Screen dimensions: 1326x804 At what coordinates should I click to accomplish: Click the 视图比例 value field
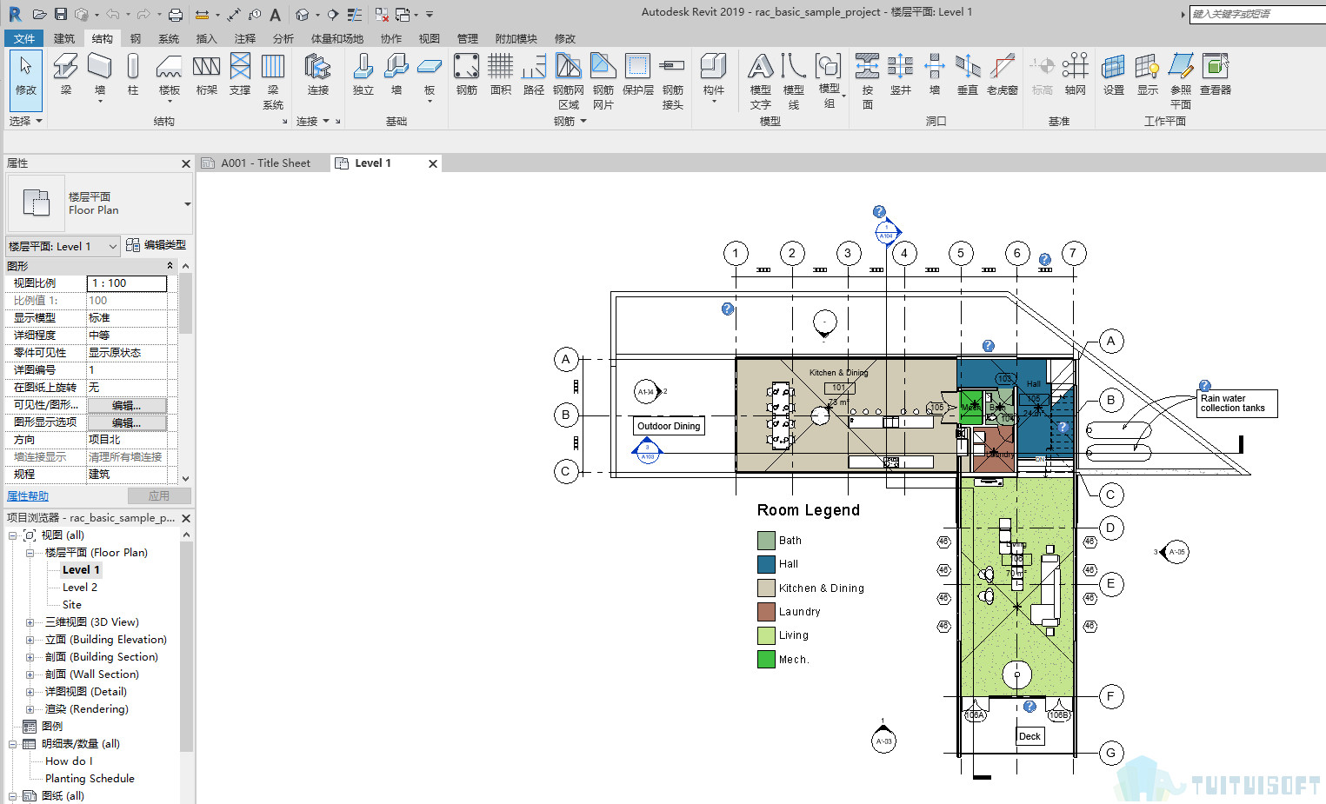coord(127,283)
